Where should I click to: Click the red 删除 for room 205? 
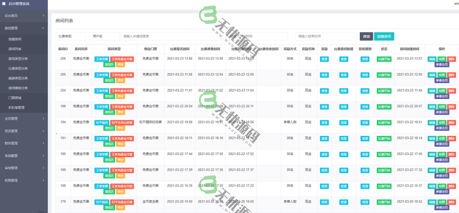pos(451,75)
